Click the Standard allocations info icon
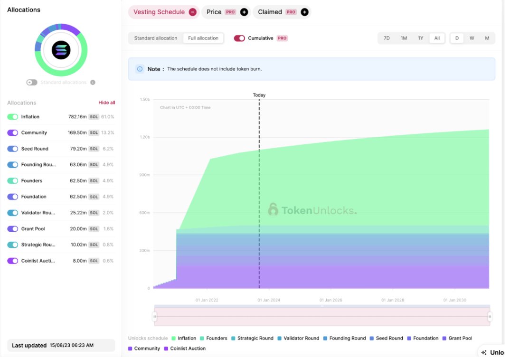This screenshot has height=359, width=510. tap(93, 82)
